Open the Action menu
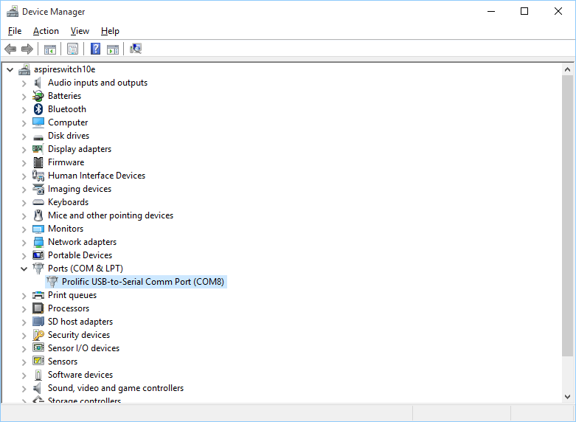Viewport: 576px width, 422px height. tap(46, 31)
